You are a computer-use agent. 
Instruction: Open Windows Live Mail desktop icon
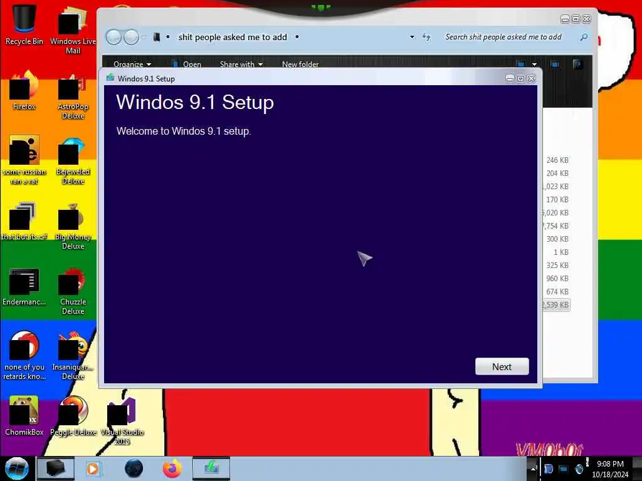[73, 29]
